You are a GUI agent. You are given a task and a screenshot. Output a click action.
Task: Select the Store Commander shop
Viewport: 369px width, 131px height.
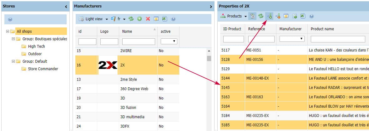[43, 69]
